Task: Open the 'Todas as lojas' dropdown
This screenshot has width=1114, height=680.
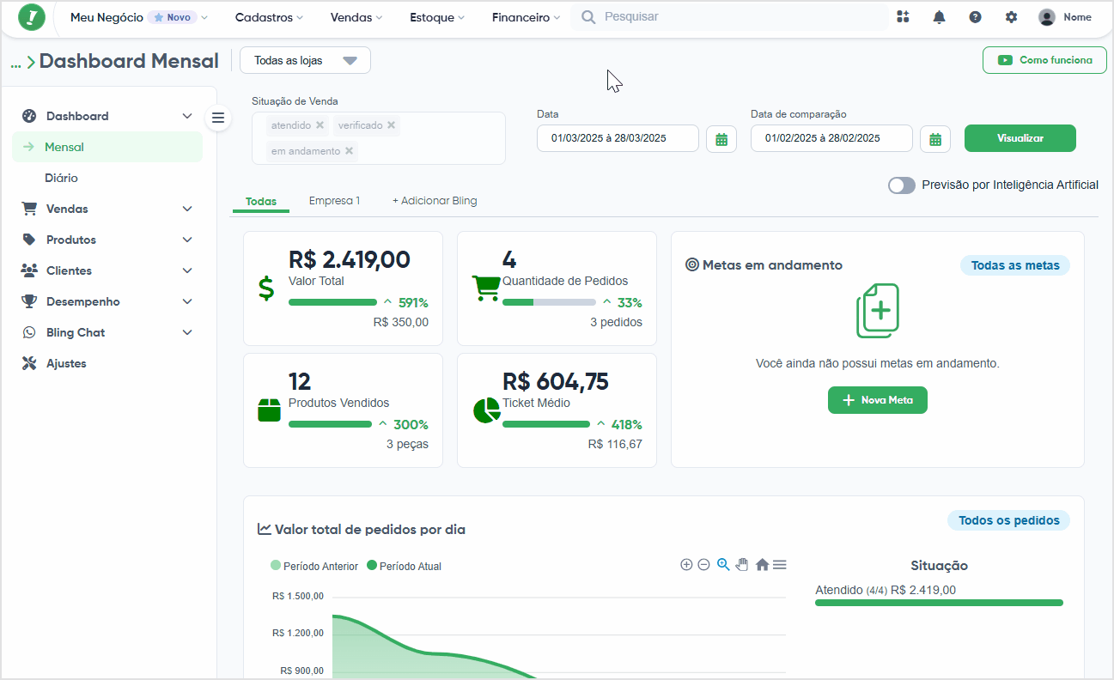Action: [x=305, y=60]
